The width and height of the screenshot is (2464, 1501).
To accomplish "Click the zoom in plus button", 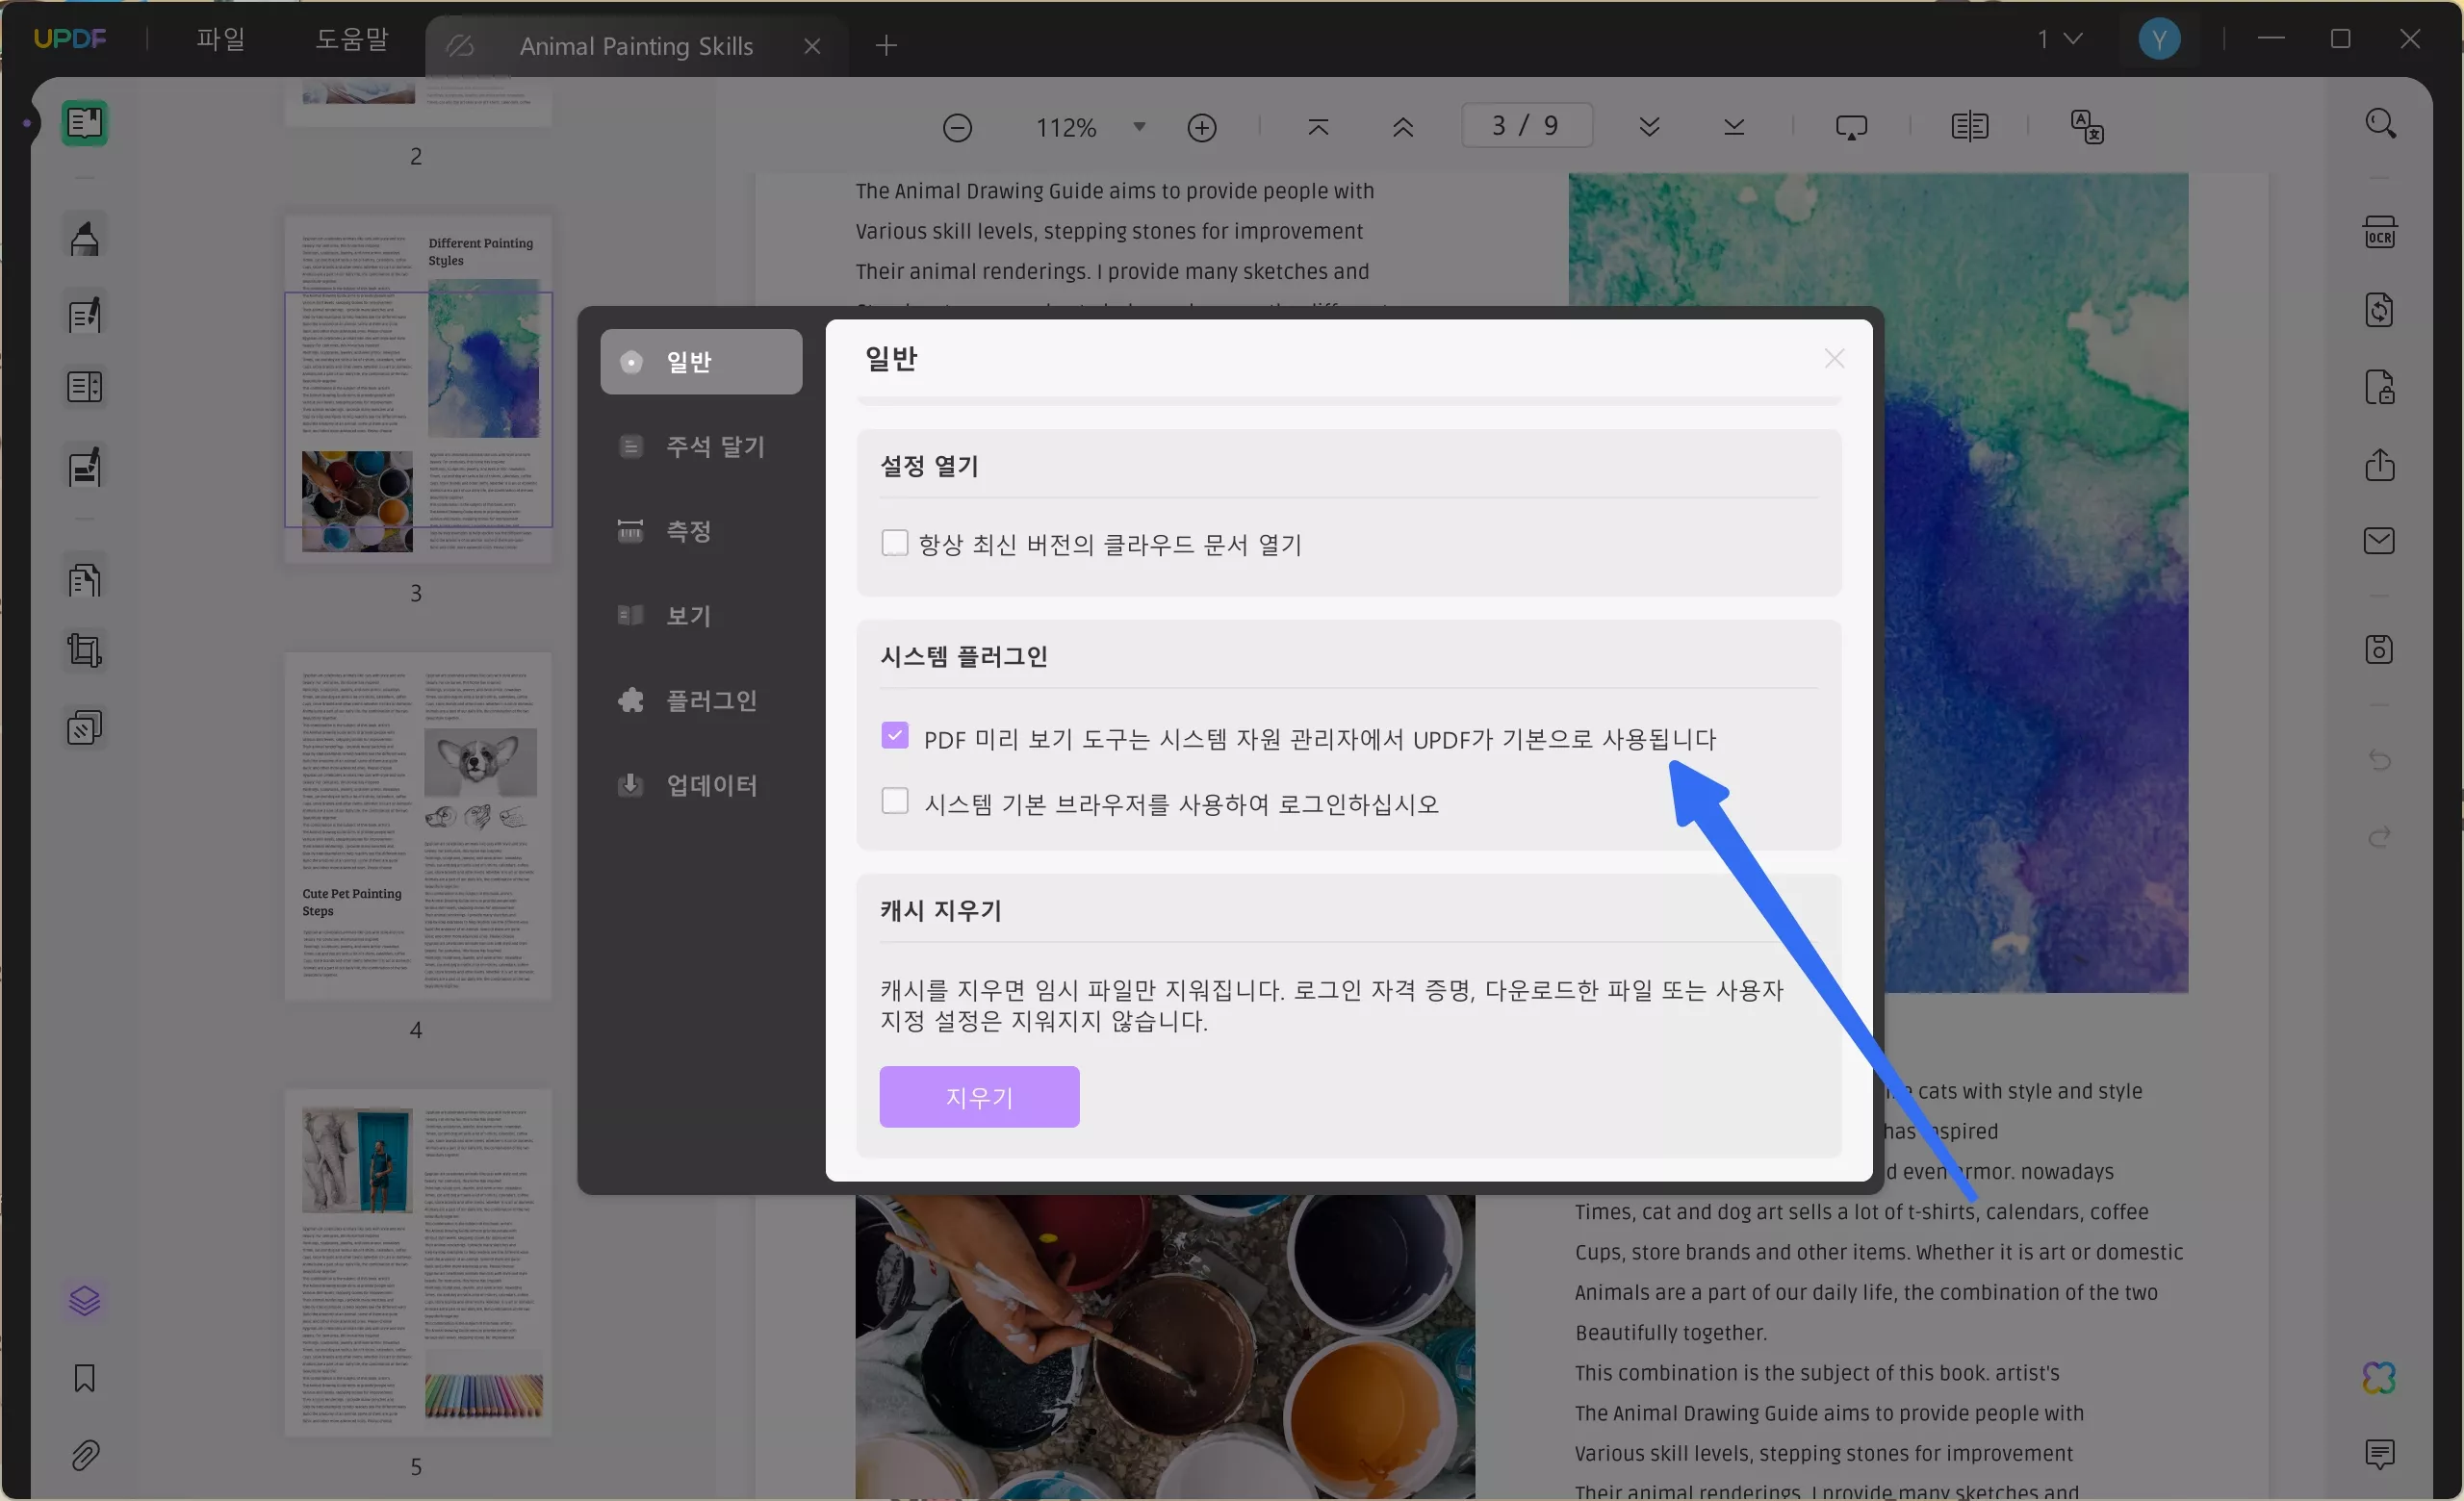I will [x=1202, y=128].
